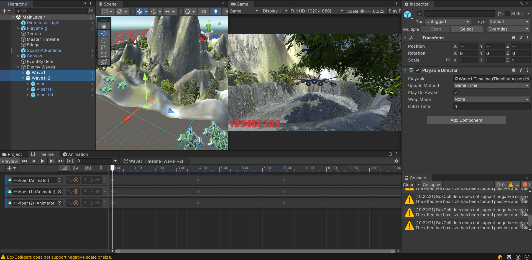The width and height of the screenshot is (532, 260).
Task: Toggle Static checkbox in Inspector
Action: (x=507, y=14)
